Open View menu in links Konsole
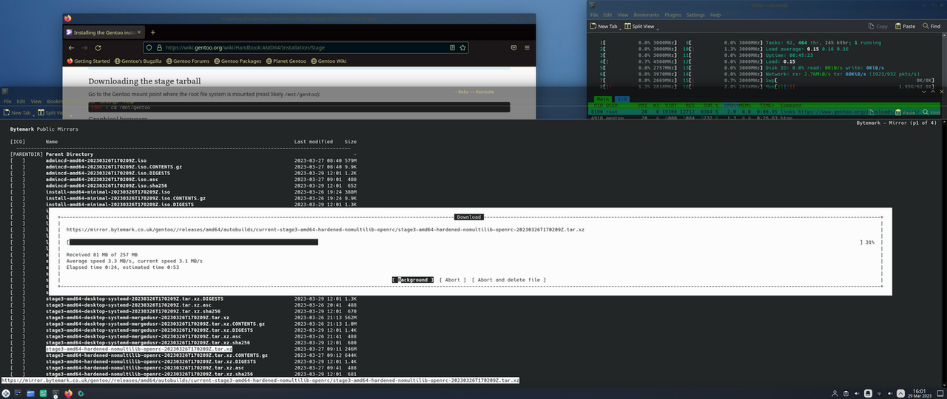Image resolution: width=947 pixels, height=399 pixels. pos(36,101)
